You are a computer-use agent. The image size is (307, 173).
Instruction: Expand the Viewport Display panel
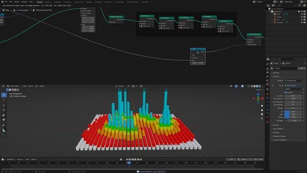pos(279,136)
